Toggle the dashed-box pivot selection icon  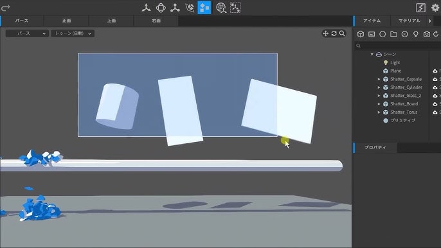(x=235, y=8)
